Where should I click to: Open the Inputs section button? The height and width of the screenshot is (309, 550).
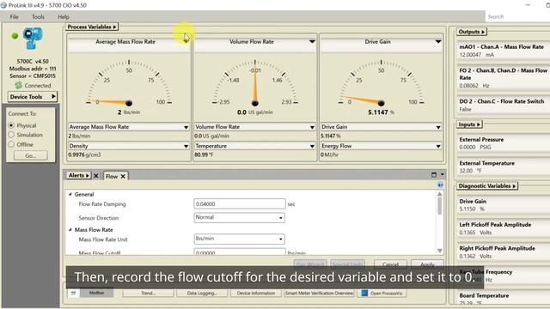coord(469,124)
